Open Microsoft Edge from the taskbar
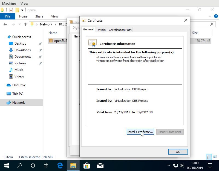 click(x=60, y=165)
